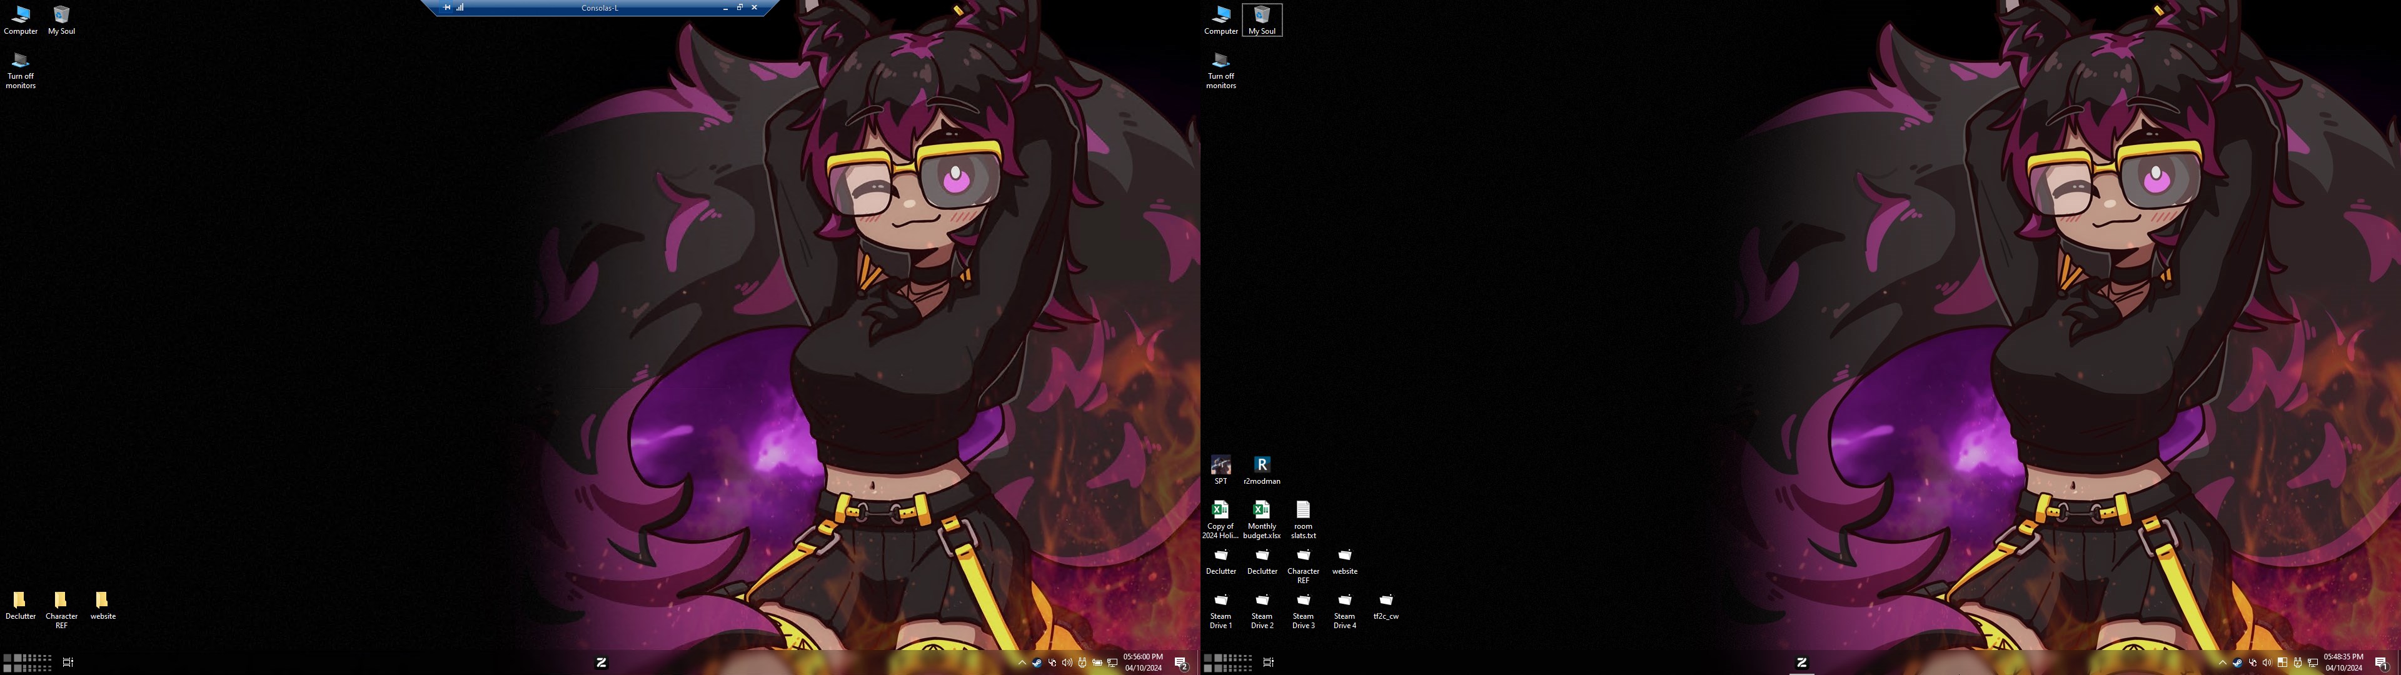Open the clock showing 05:48:35 PM

coord(2343,662)
